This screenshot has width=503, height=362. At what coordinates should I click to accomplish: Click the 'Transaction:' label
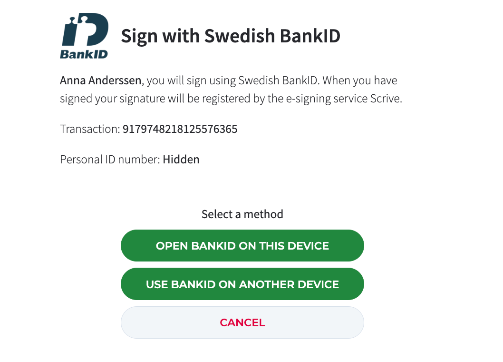[x=90, y=129]
